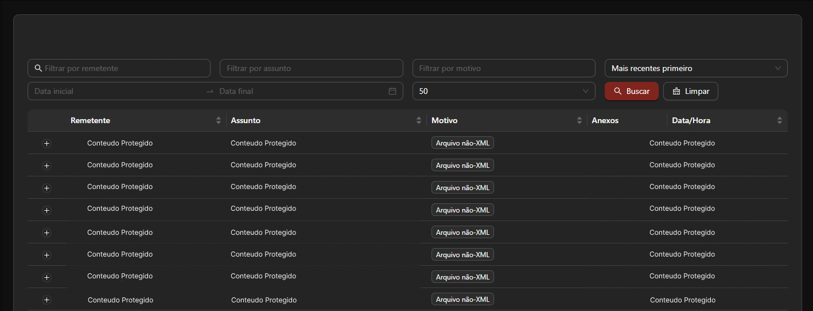Sort by the Assunto column sorter arrows
This screenshot has width=813, height=311.
pyautogui.click(x=419, y=120)
